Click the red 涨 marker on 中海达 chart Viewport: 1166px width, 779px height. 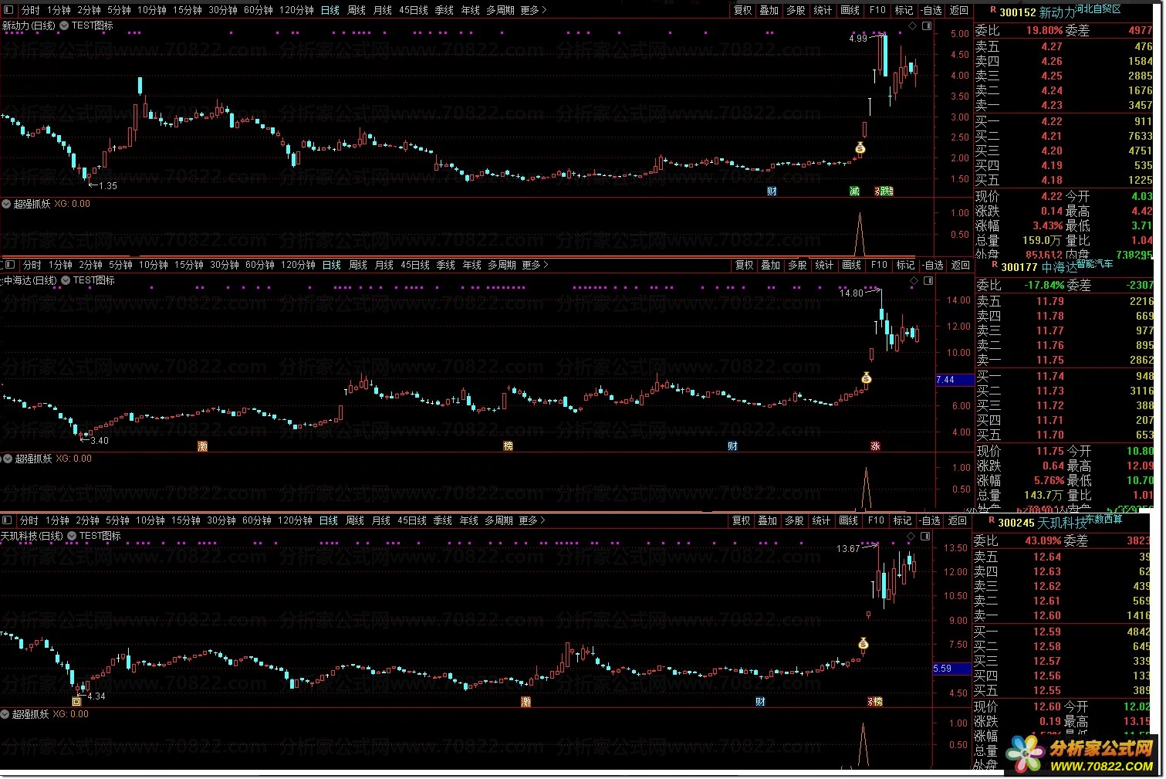point(875,446)
